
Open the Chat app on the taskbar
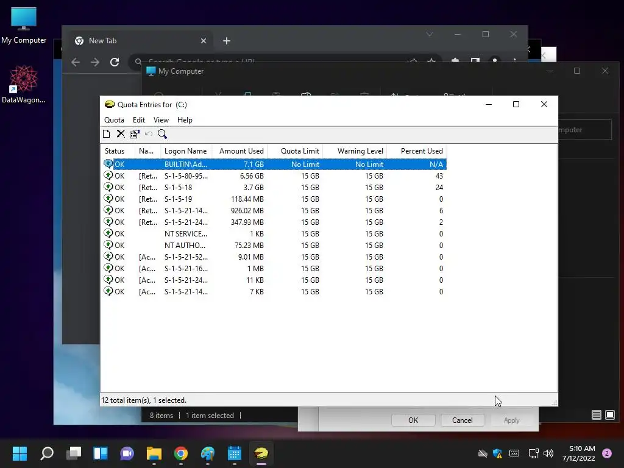pyautogui.click(x=127, y=453)
